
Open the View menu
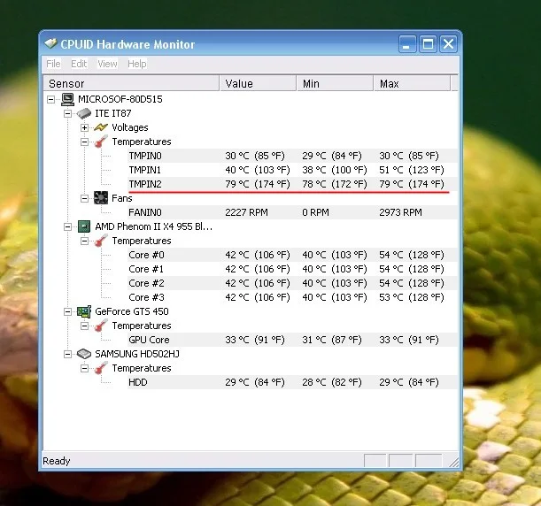click(x=107, y=64)
